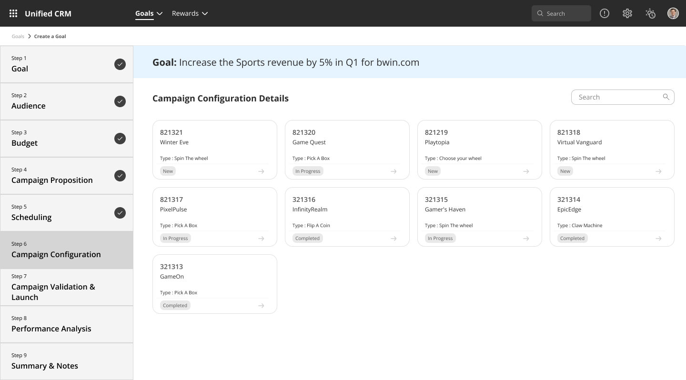Image resolution: width=686 pixels, height=380 pixels.
Task: Click the Goals breadcrumb link
Action: [x=18, y=36]
